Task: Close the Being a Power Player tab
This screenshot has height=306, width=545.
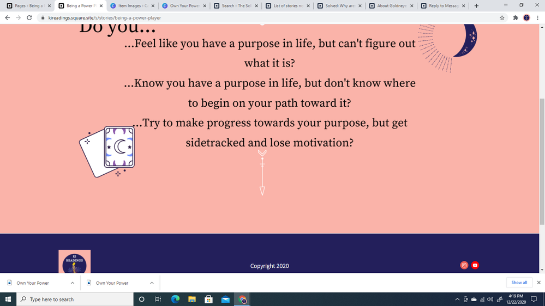Action: pos(101,6)
